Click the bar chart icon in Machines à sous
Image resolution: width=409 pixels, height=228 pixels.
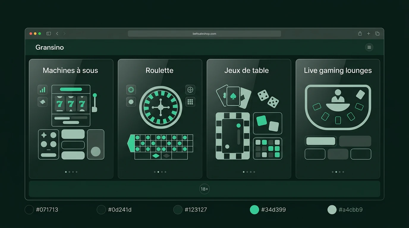tap(43, 90)
